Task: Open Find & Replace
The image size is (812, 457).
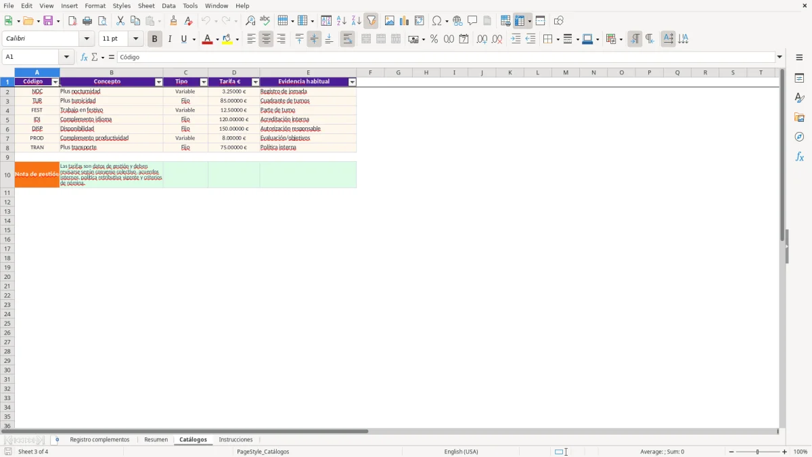Action: point(250,21)
